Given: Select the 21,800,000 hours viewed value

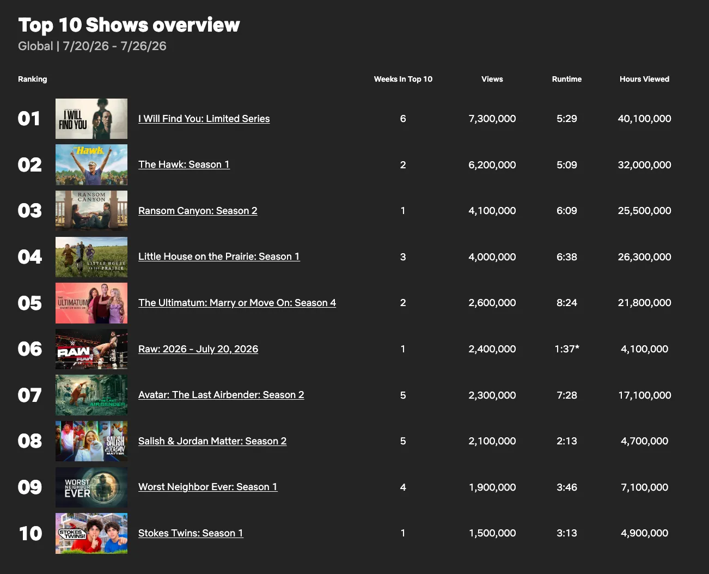Looking at the screenshot, I should pos(644,303).
